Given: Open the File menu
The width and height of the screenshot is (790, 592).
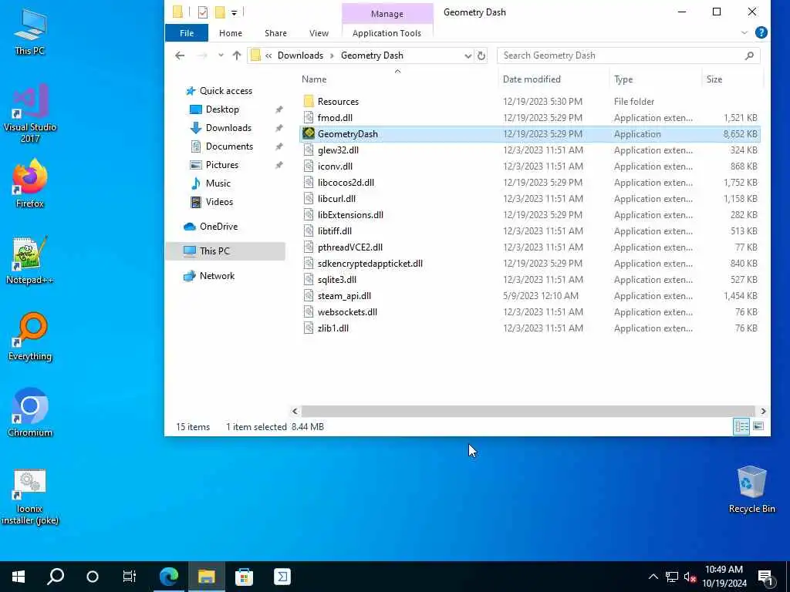Looking at the screenshot, I should [x=187, y=33].
